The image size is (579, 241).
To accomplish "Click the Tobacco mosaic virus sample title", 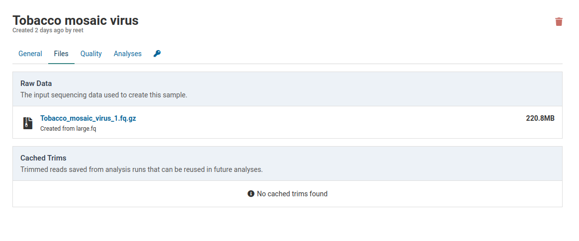I will pos(76,20).
